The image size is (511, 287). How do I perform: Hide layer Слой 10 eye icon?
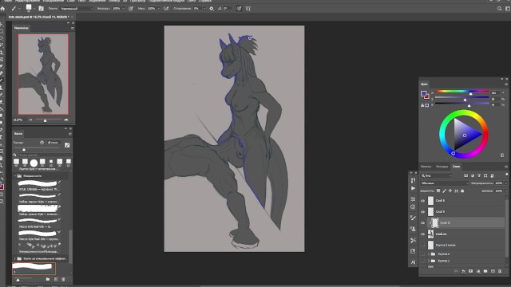point(423,234)
